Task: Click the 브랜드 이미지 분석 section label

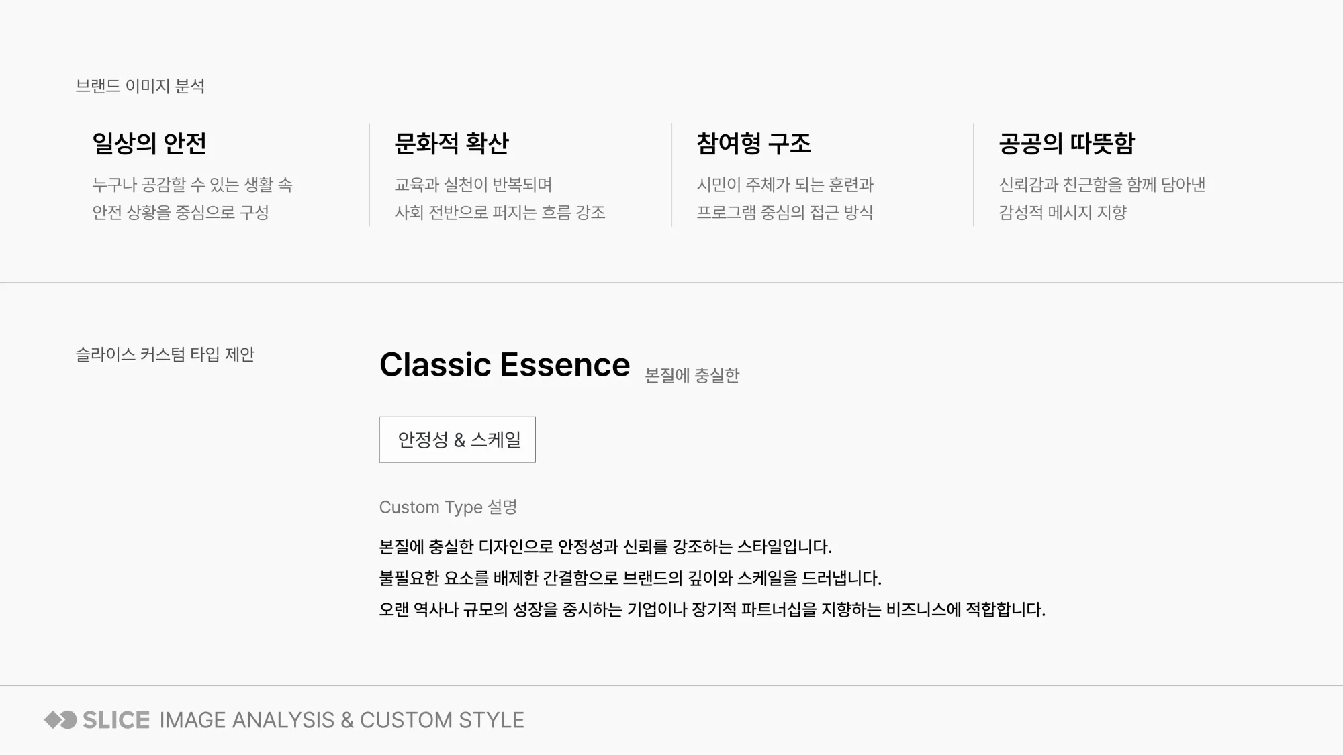Action: (140, 86)
